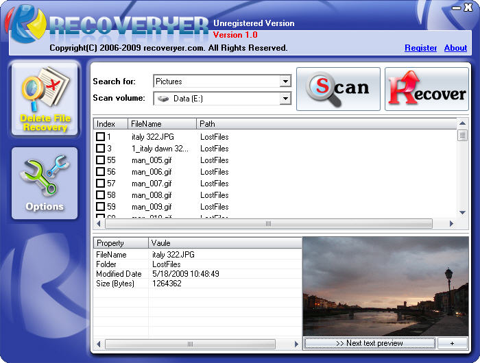Click the plus button beside preview

pos(453,343)
